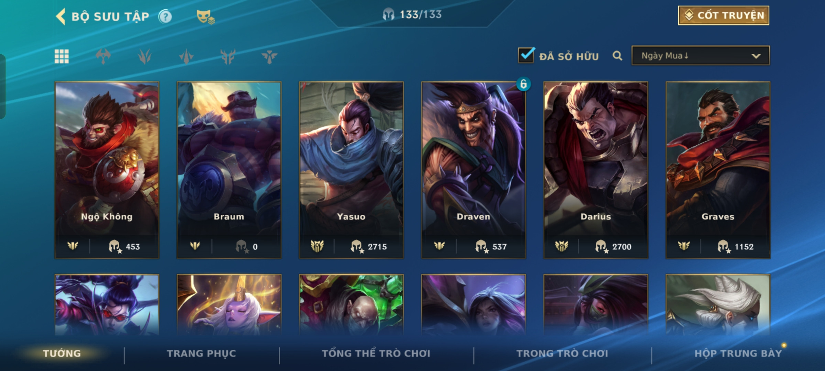The image size is (825, 371).
Task: Switch to the Tổng Thể Trò Chơi tab
Action: coord(376,353)
